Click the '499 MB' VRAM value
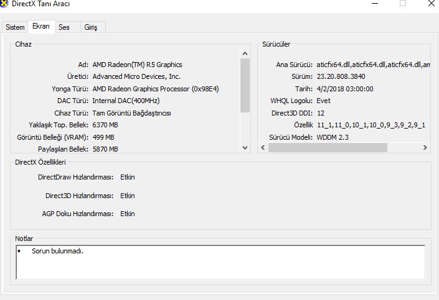Screen dimensions: 439x300 [x=103, y=137]
